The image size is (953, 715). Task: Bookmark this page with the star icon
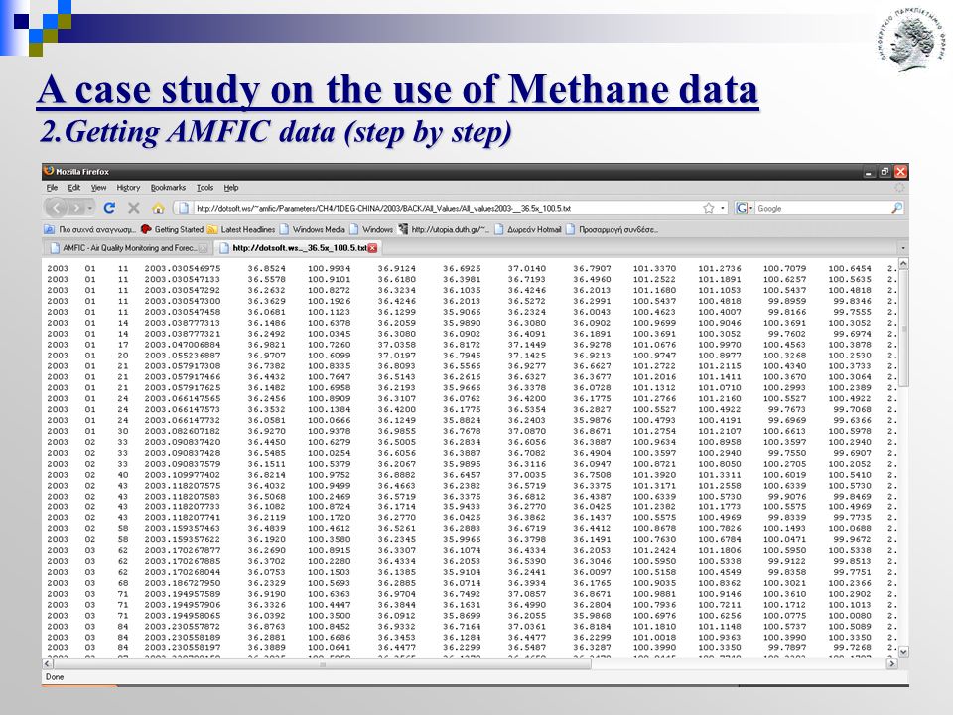pos(708,208)
